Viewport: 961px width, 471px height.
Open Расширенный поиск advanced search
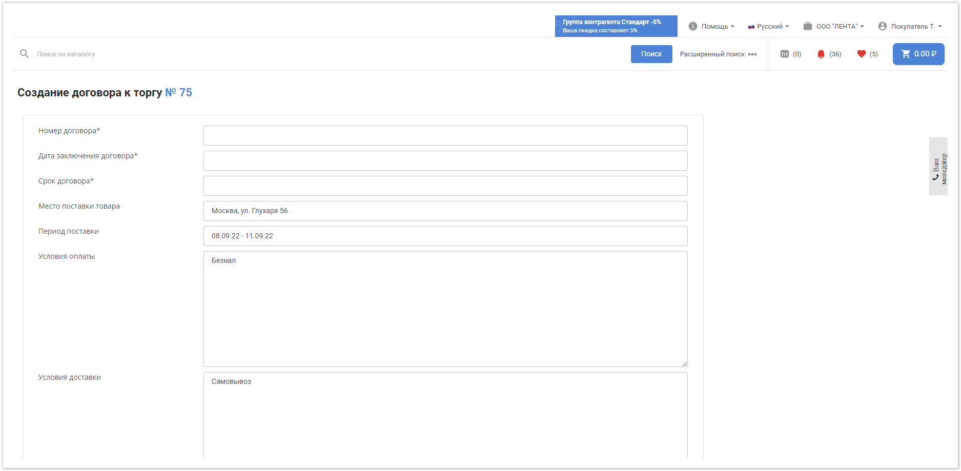point(718,54)
